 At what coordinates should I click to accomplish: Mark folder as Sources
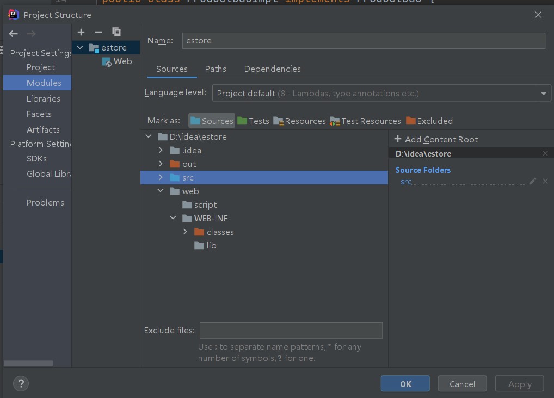pyautogui.click(x=212, y=121)
